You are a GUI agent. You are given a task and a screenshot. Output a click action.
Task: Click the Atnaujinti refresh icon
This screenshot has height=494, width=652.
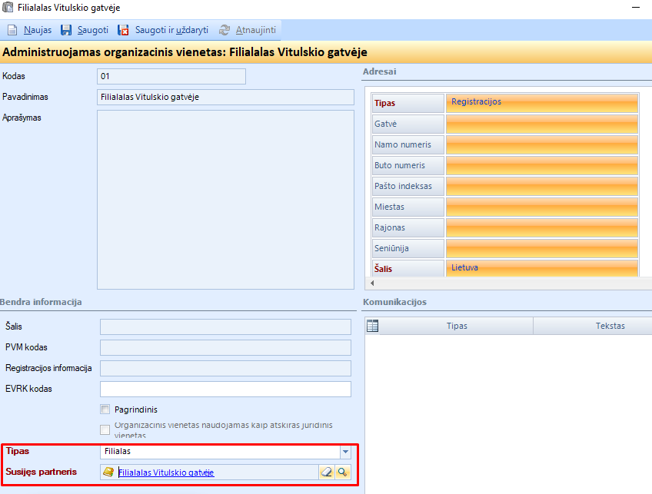coord(225,31)
